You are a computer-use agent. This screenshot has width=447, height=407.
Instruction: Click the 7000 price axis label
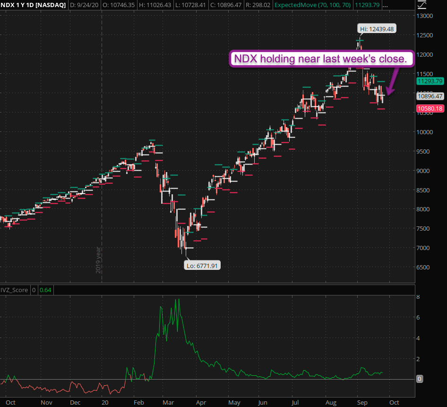click(x=423, y=248)
